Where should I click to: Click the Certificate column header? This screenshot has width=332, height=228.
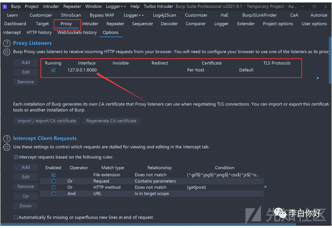pos(212,63)
